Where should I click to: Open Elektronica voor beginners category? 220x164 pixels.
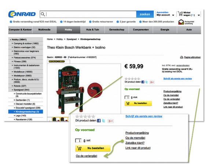click(x=26, y=52)
